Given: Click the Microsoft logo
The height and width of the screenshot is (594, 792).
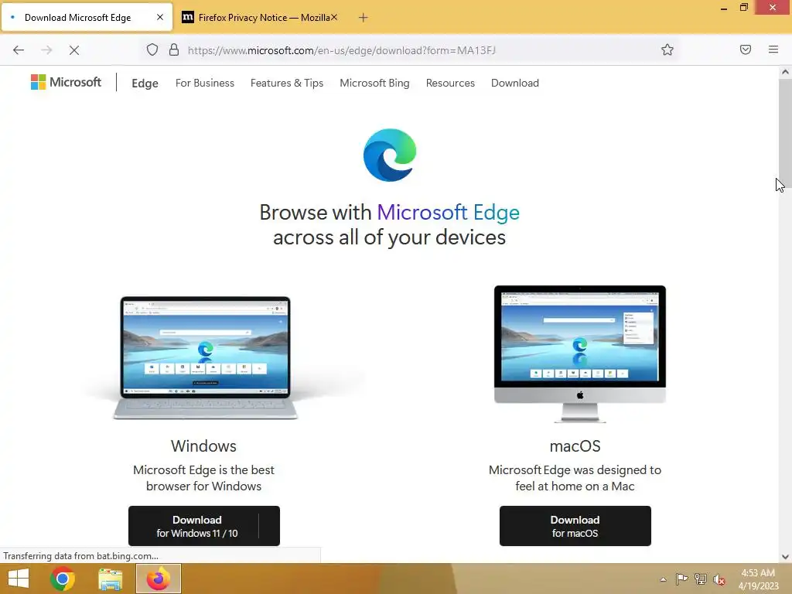Looking at the screenshot, I should [x=67, y=82].
